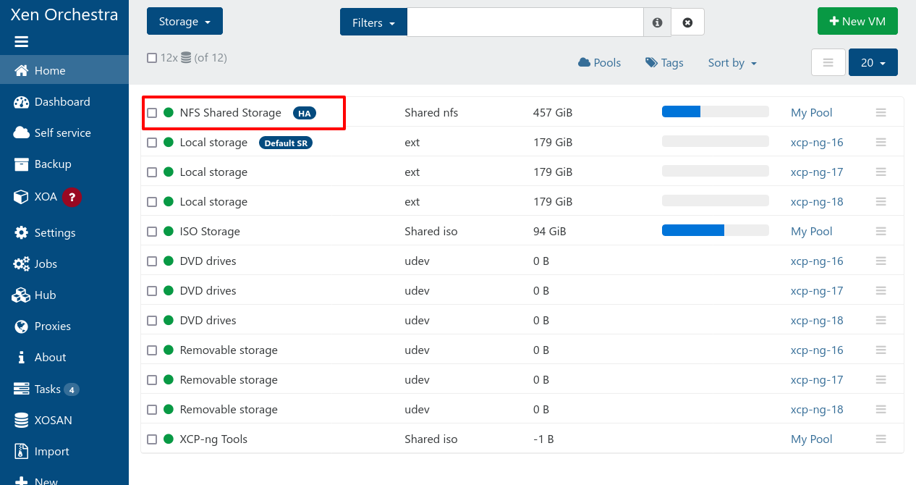Check the NFS Shared Storage checkbox
Viewport: 916px width, 485px height.
(152, 113)
